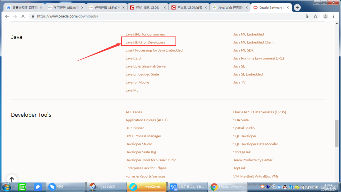Open the ADF Faces link
This screenshot has width=341, height=192.
click(x=133, y=112)
